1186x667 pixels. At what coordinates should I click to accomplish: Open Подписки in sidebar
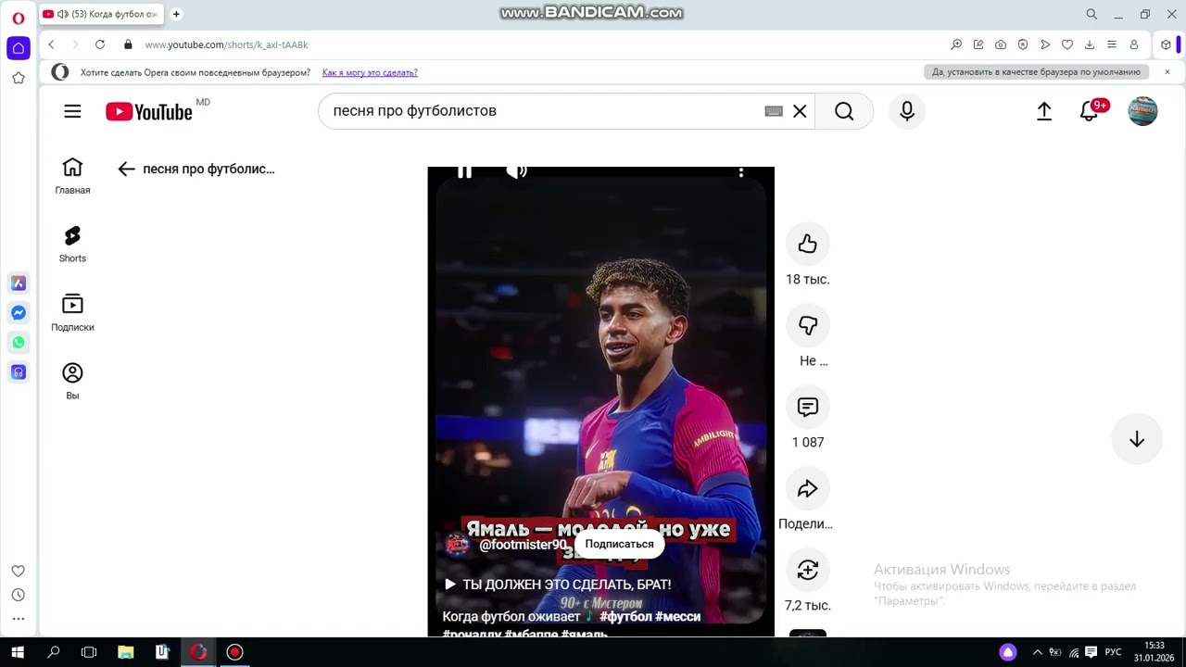point(72,312)
